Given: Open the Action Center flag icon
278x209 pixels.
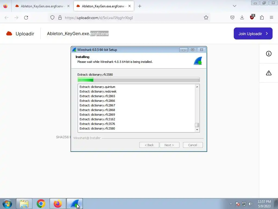Looking at the screenshot, I should (x=238, y=204).
